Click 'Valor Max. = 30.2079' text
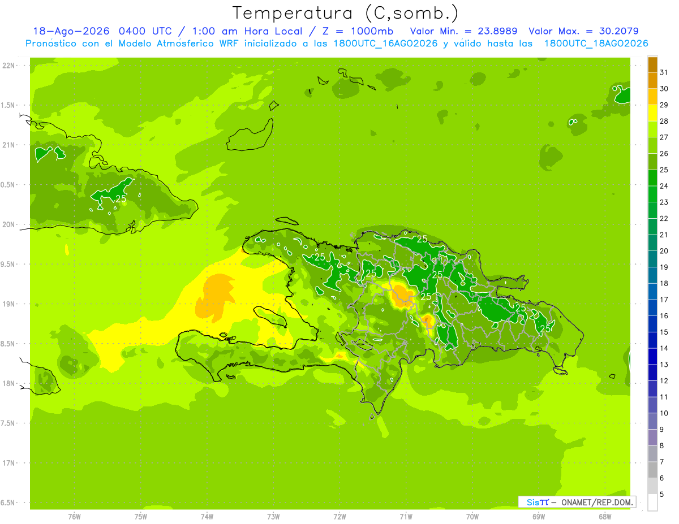679x524 pixels. (x=584, y=31)
